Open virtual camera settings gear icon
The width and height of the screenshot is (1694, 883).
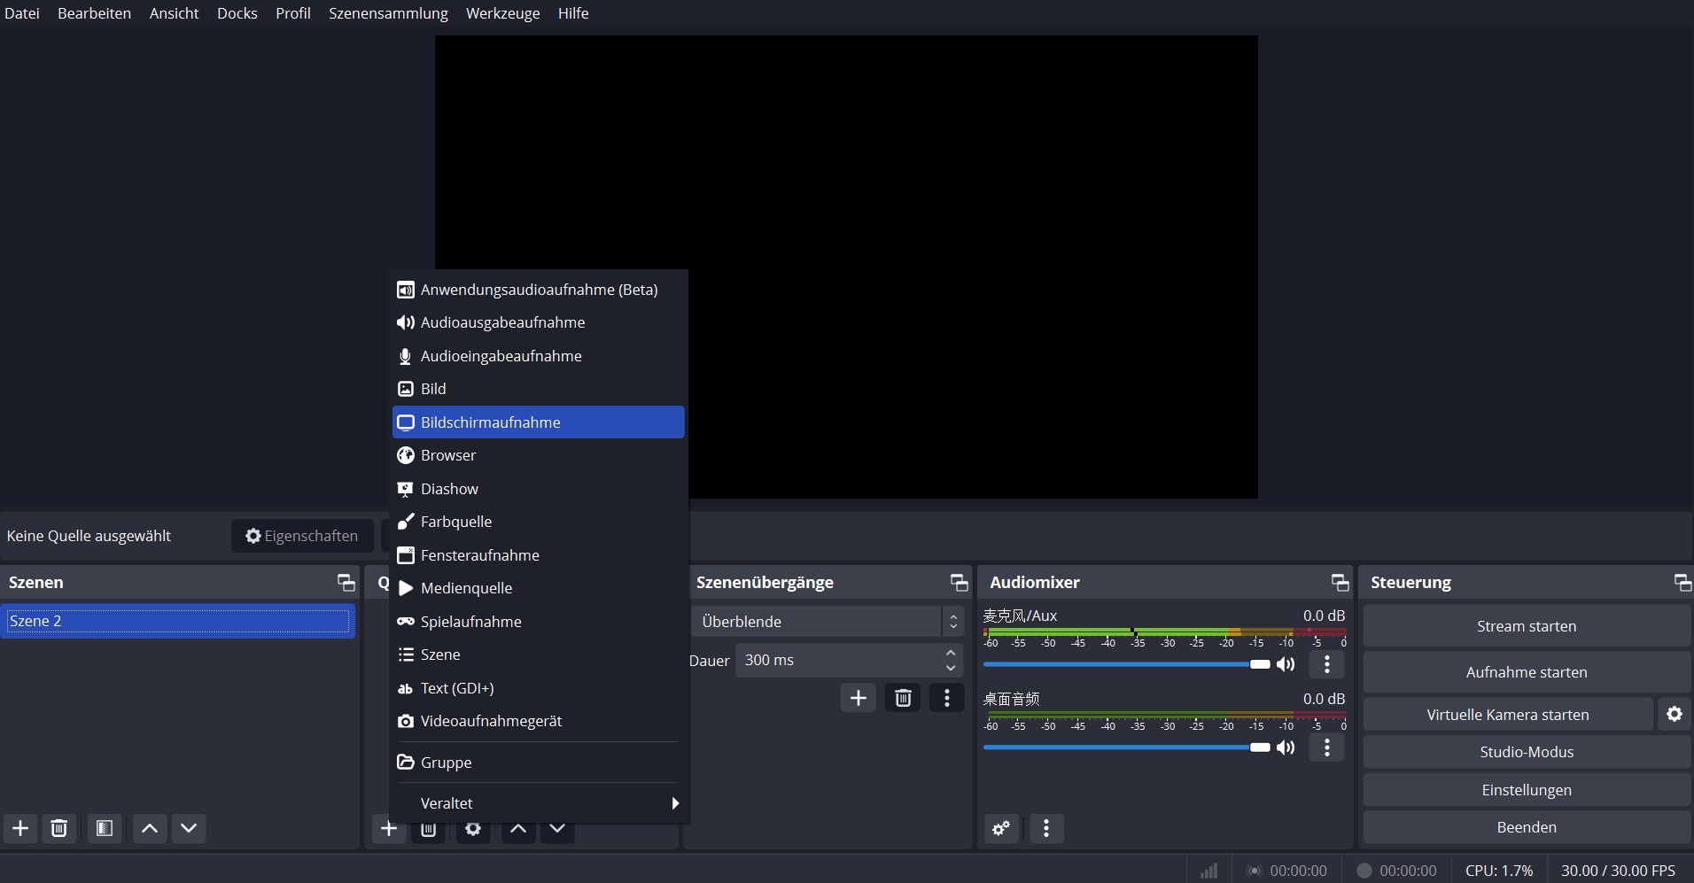point(1675,714)
